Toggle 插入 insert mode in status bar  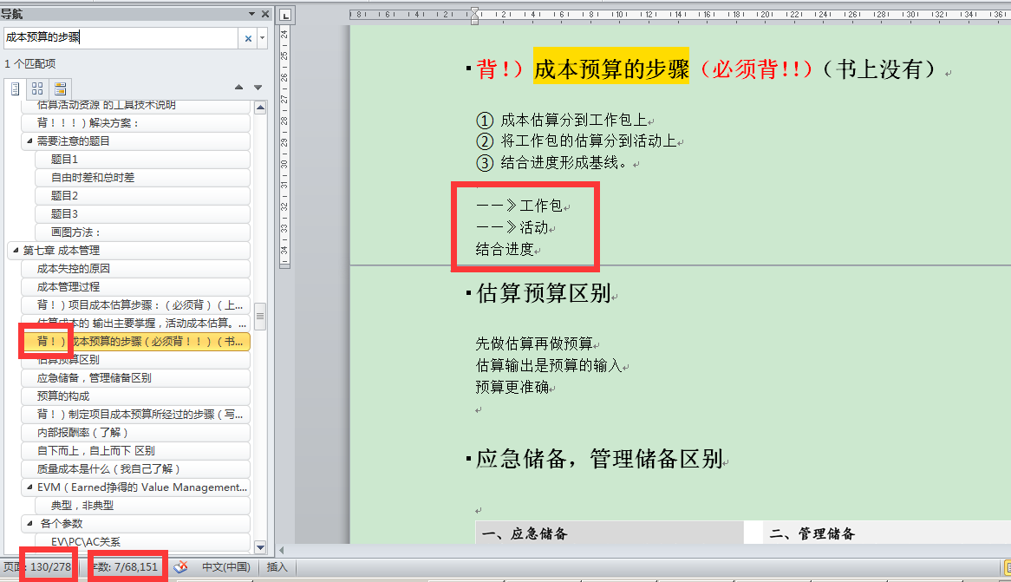pos(277,567)
